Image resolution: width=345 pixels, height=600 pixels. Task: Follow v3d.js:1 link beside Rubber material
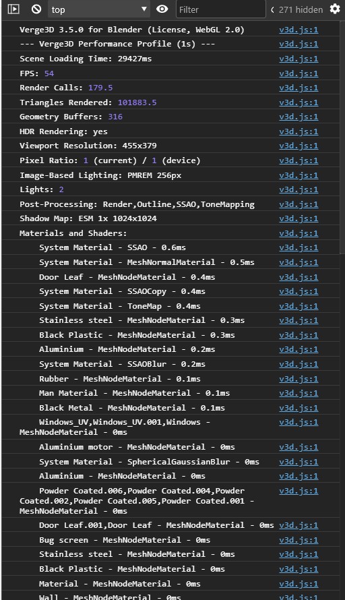coord(299,379)
